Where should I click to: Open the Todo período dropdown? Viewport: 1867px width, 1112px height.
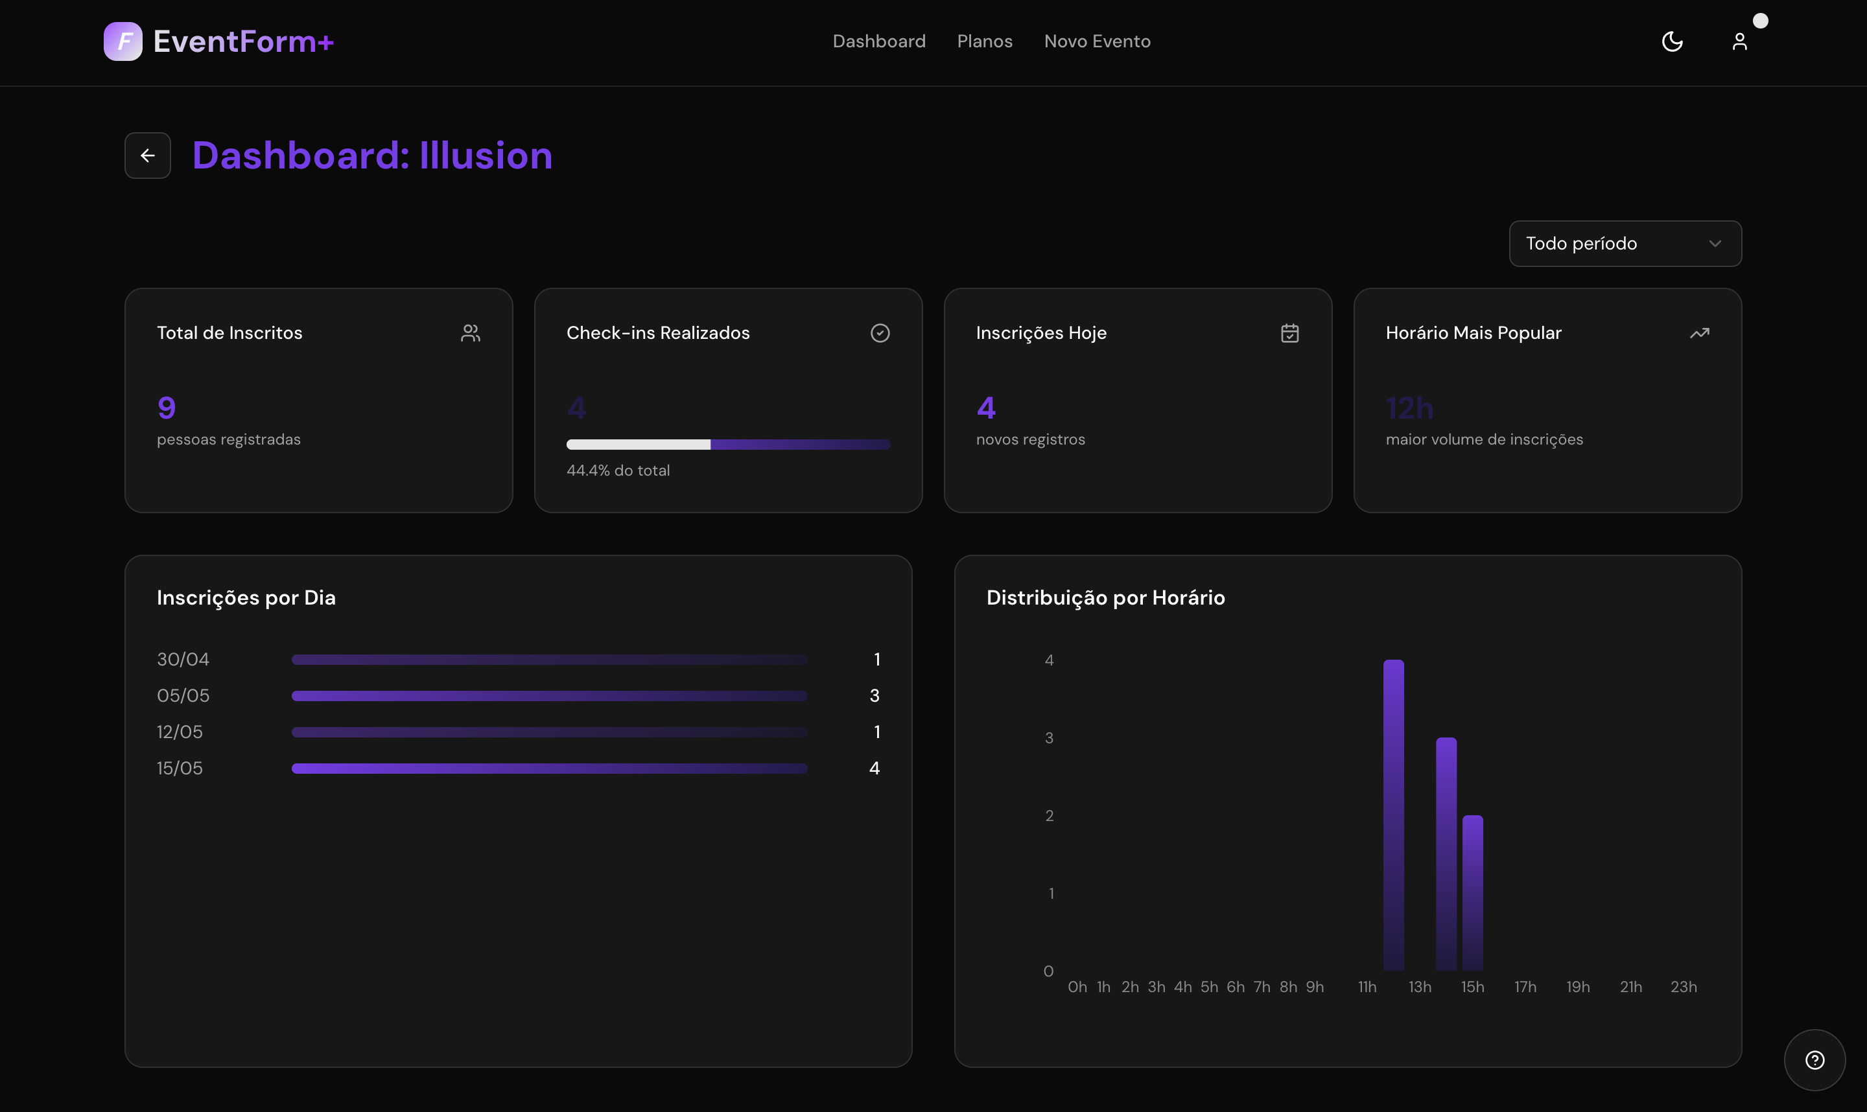pos(1624,244)
